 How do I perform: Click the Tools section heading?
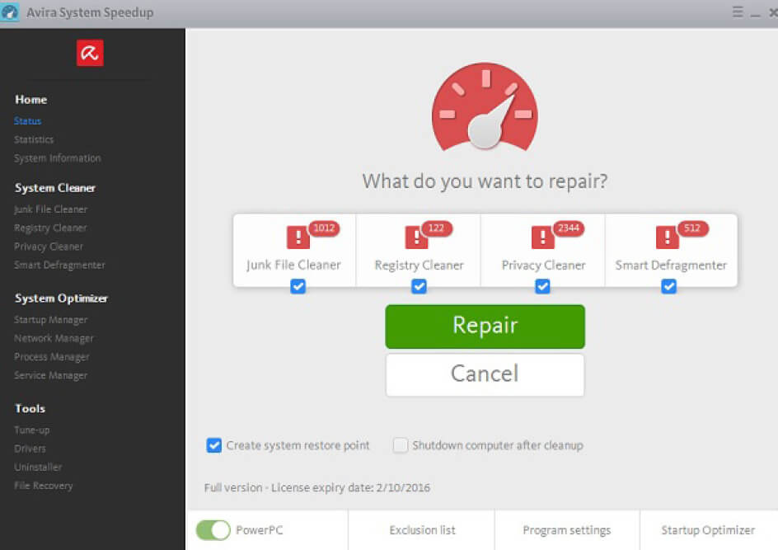pos(30,408)
